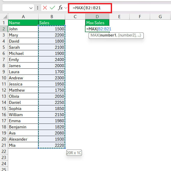Select row 1 header
The image size is (171, 171).
(4, 23)
